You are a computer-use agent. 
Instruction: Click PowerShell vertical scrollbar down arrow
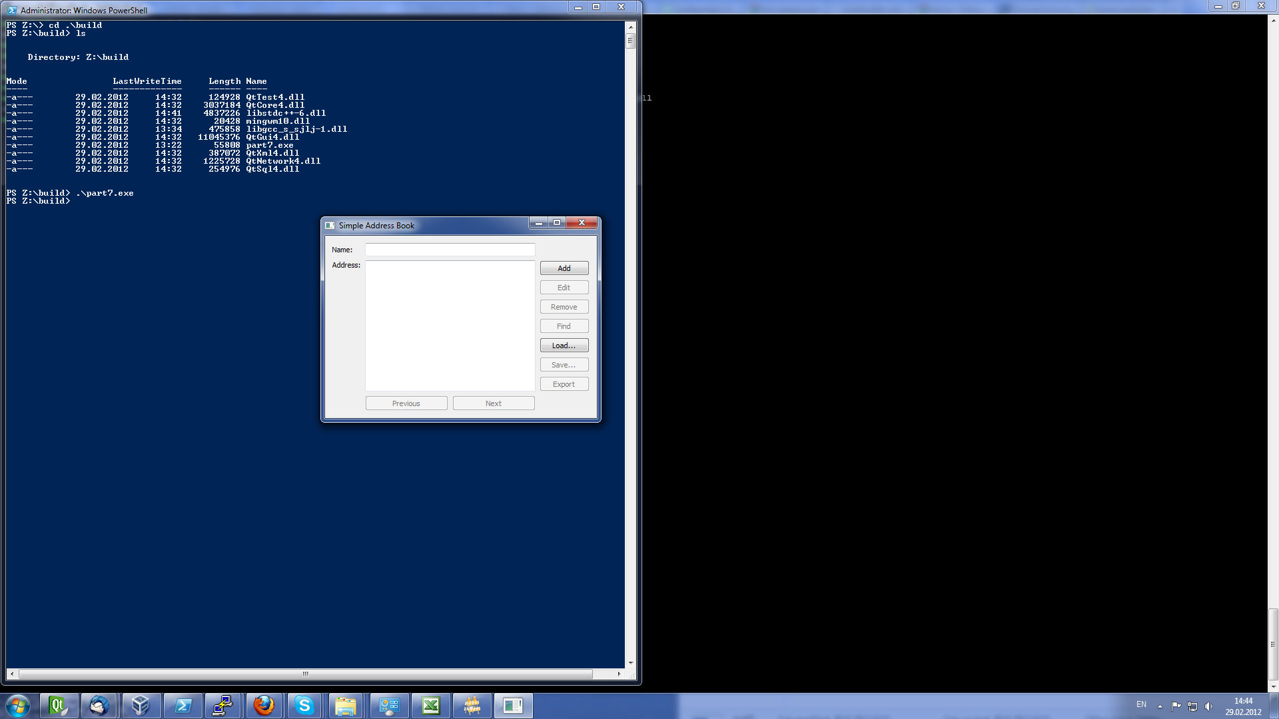coord(630,663)
